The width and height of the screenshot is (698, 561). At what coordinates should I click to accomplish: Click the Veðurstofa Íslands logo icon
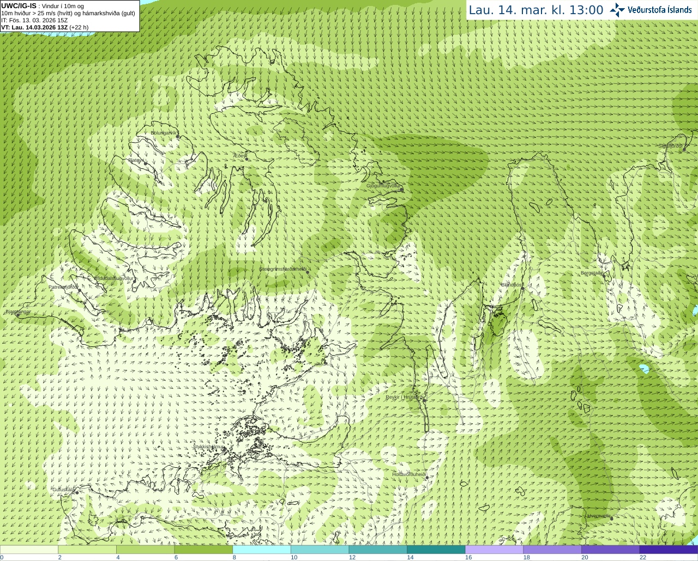(617, 10)
